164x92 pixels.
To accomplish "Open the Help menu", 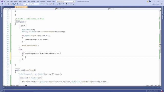I will click(x=54, y=1).
